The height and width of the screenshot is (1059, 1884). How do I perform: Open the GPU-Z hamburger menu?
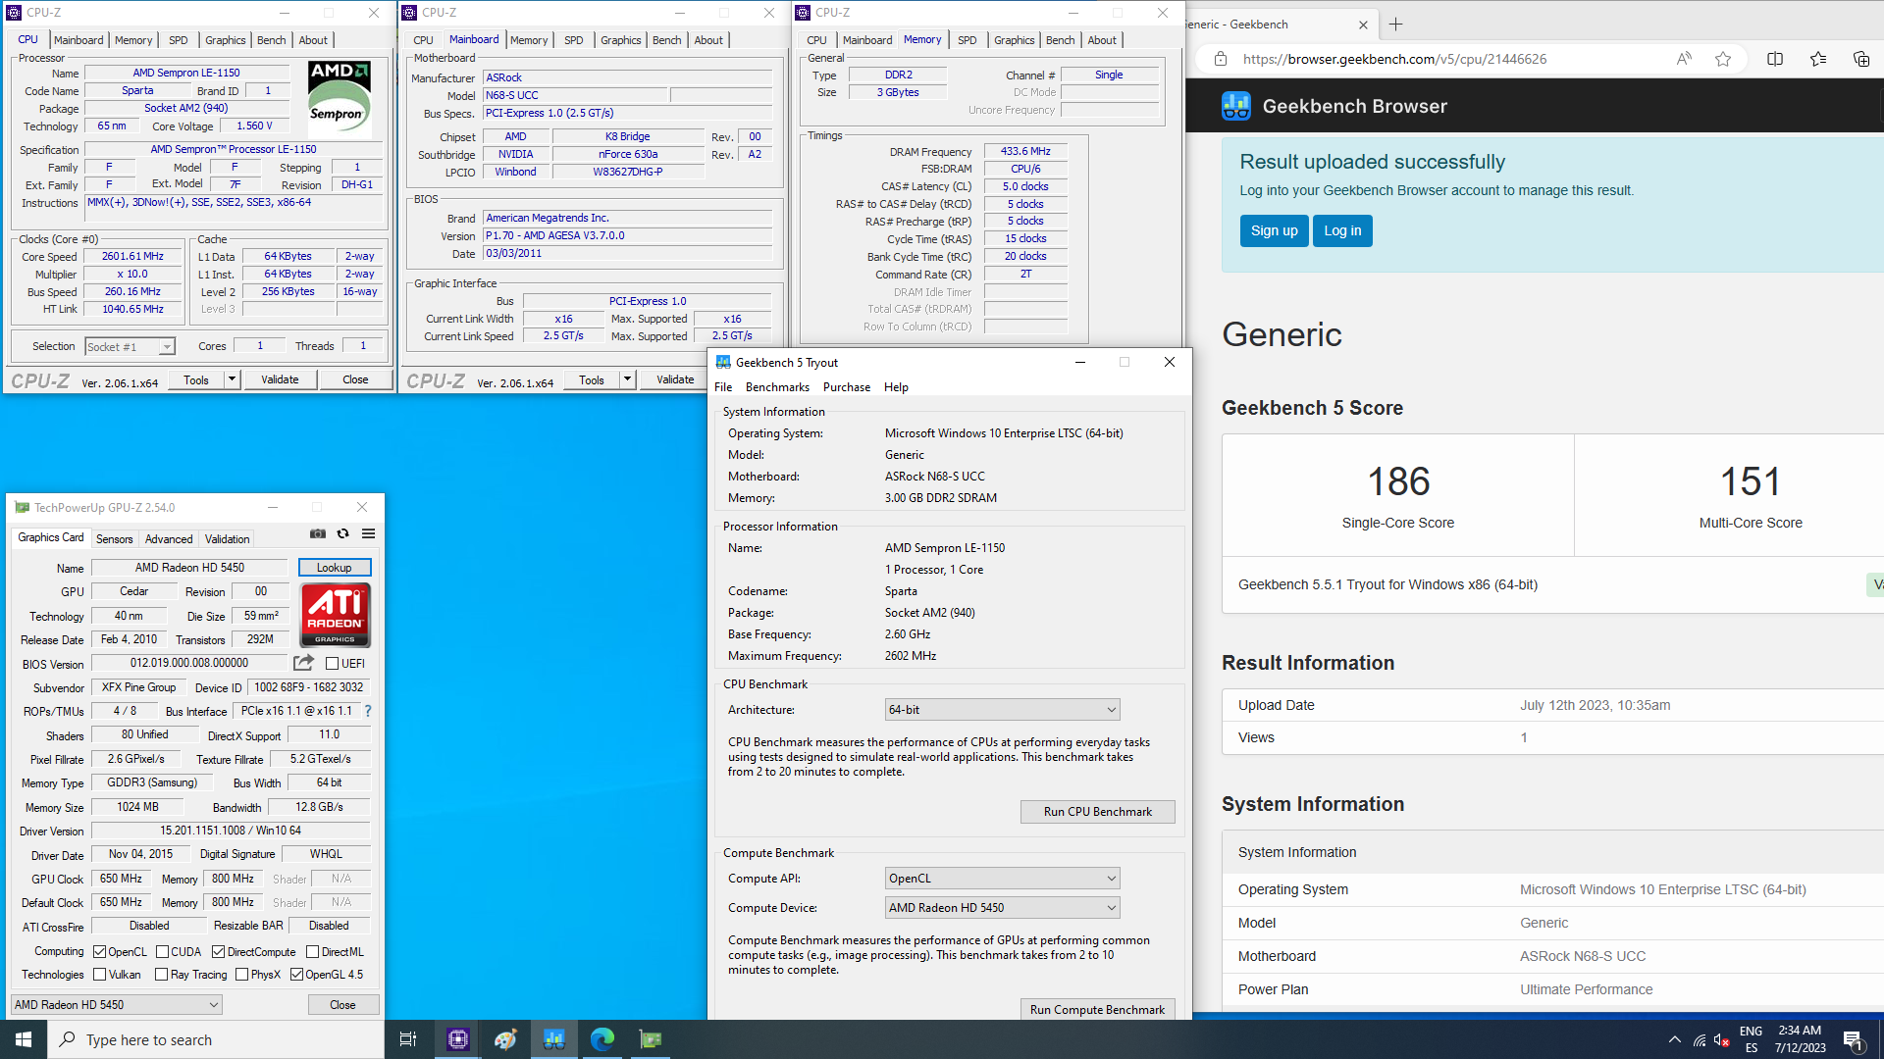click(x=369, y=533)
